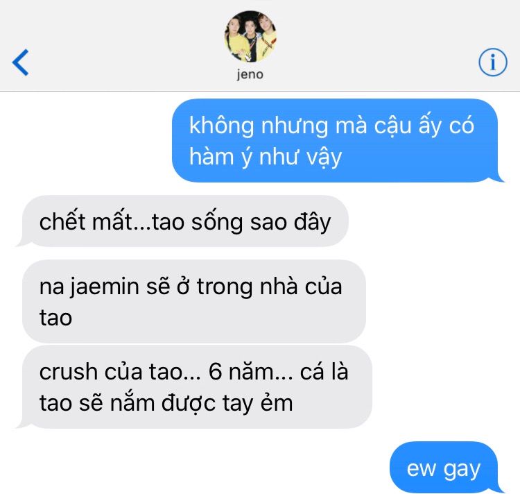Select the blue 'không nhưng mà cậu ấy' message
Viewport: 520px width, 494px height.
click(335, 140)
